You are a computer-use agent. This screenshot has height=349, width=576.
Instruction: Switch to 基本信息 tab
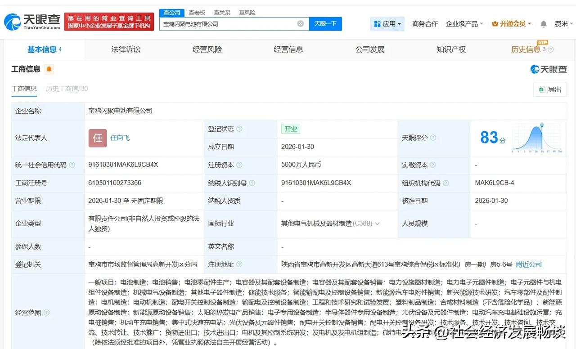tap(45, 49)
